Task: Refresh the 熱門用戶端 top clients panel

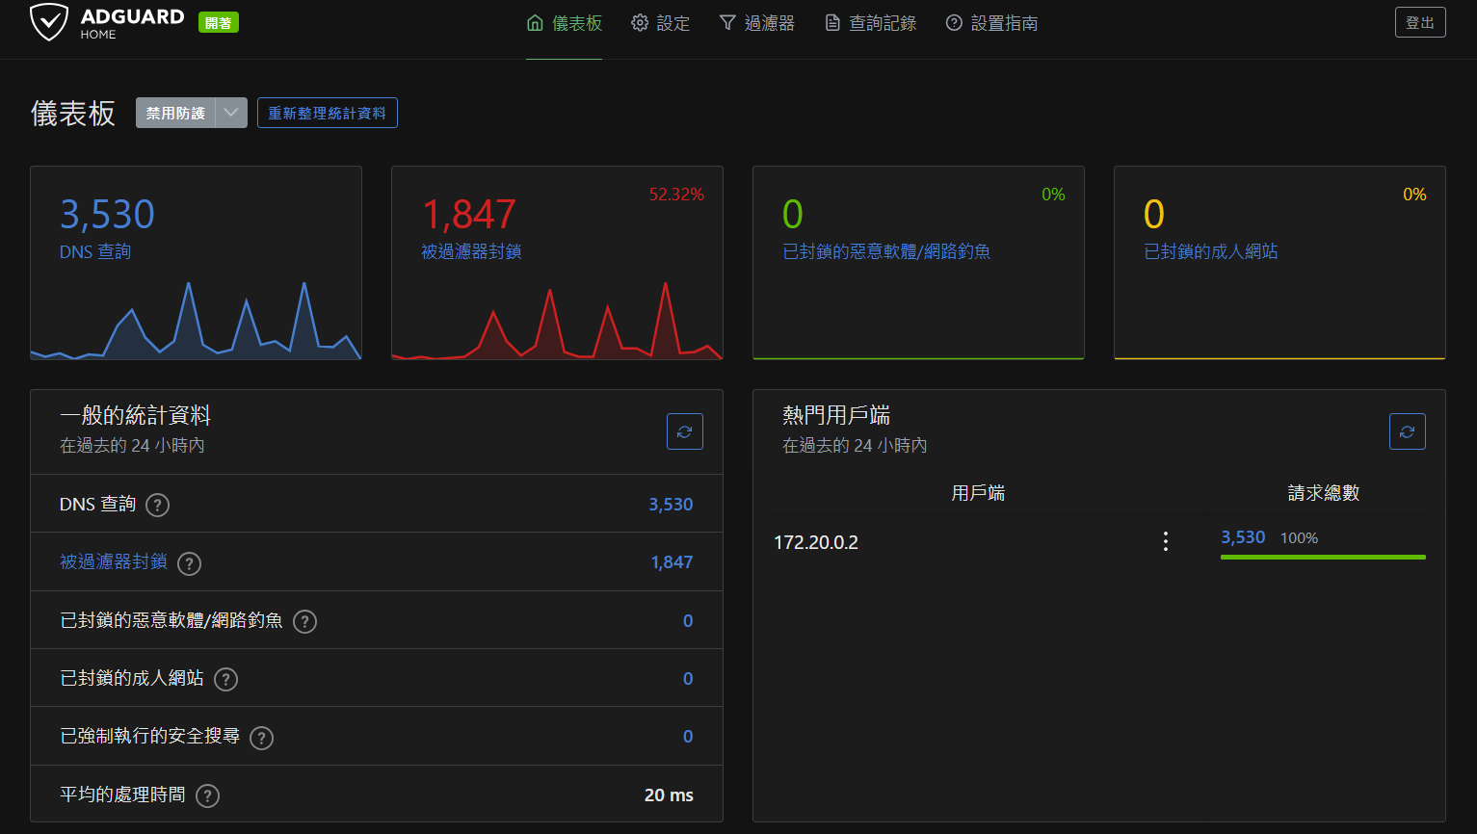Action: (x=1408, y=431)
